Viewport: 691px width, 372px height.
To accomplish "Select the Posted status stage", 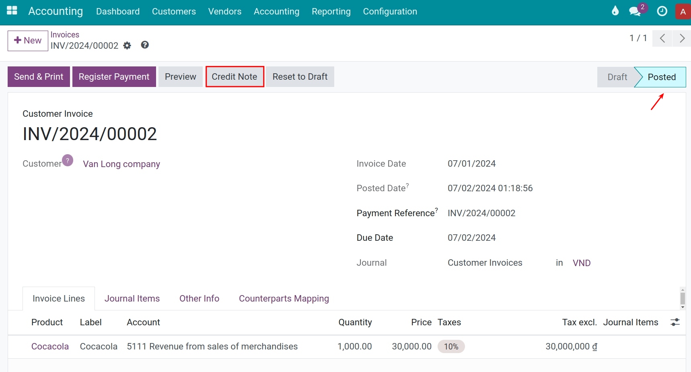I will (x=662, y=77).
